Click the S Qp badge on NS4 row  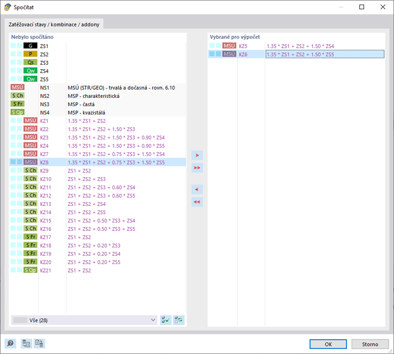pos(17,112)
